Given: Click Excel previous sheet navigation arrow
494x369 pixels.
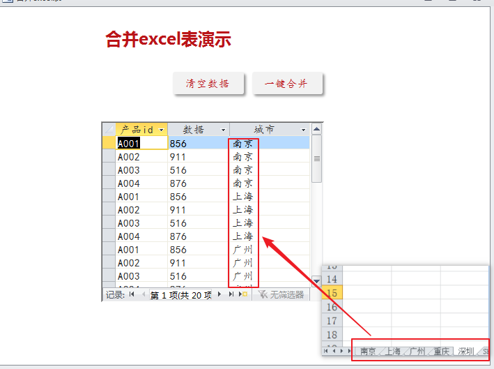Looking at the screenshot, I should (x=334, y=351).
